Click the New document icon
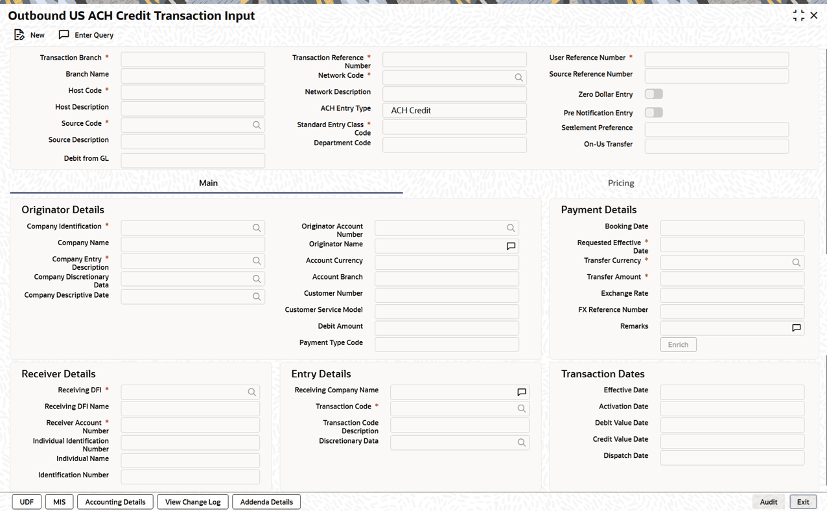Viewport: 827px width, 511px height. 19,35
